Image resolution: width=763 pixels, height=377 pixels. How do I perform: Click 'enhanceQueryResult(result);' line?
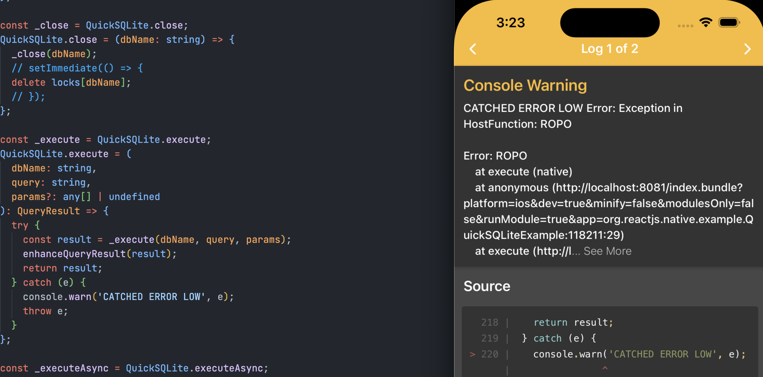[100, 254]
